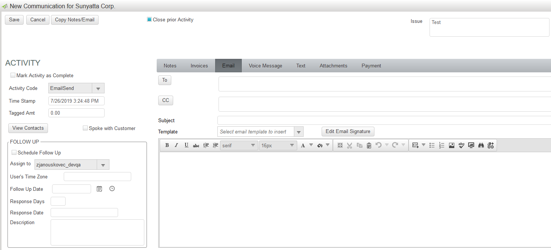Toggle bold formatting in email editor
Viewport: 551px width, 250px height.
167,145
